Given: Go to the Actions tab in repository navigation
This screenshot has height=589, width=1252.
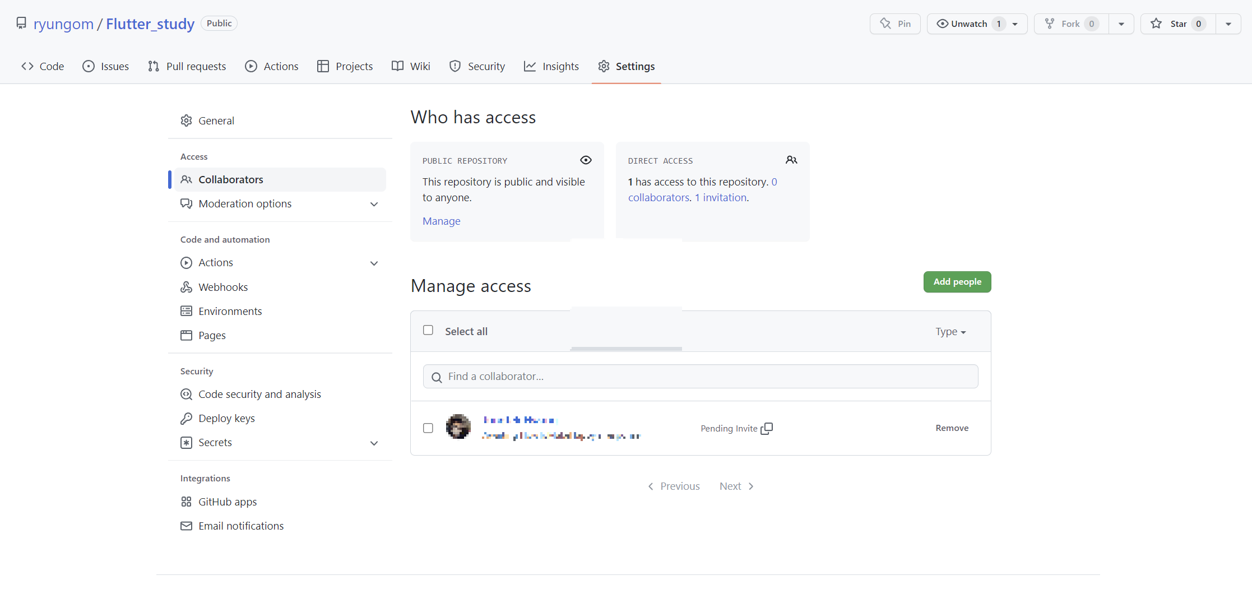Looking at the screenshot, I should [272, 66].
